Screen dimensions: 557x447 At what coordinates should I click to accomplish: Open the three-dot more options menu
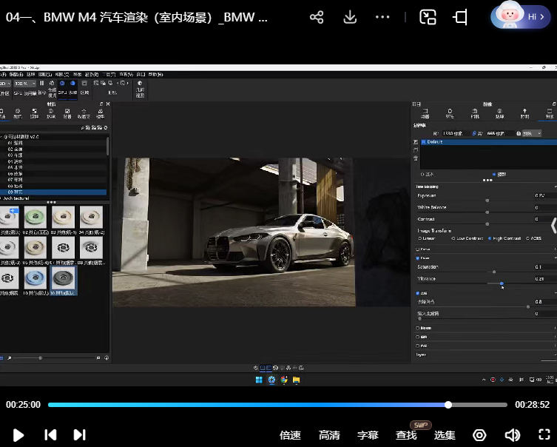click(382, 17)
